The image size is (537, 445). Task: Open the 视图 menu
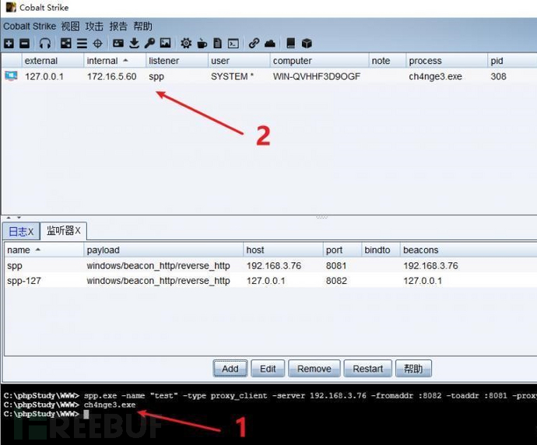point(70,26)
